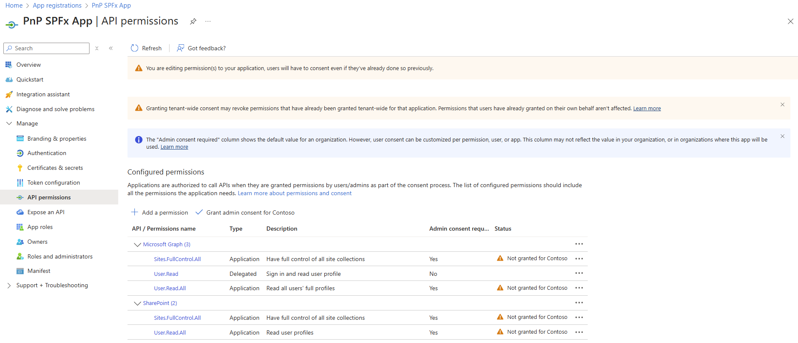Open SharePoint Sites.FullControl.All permission
Screen dimensions: 798x343
(x=177, y=318)
